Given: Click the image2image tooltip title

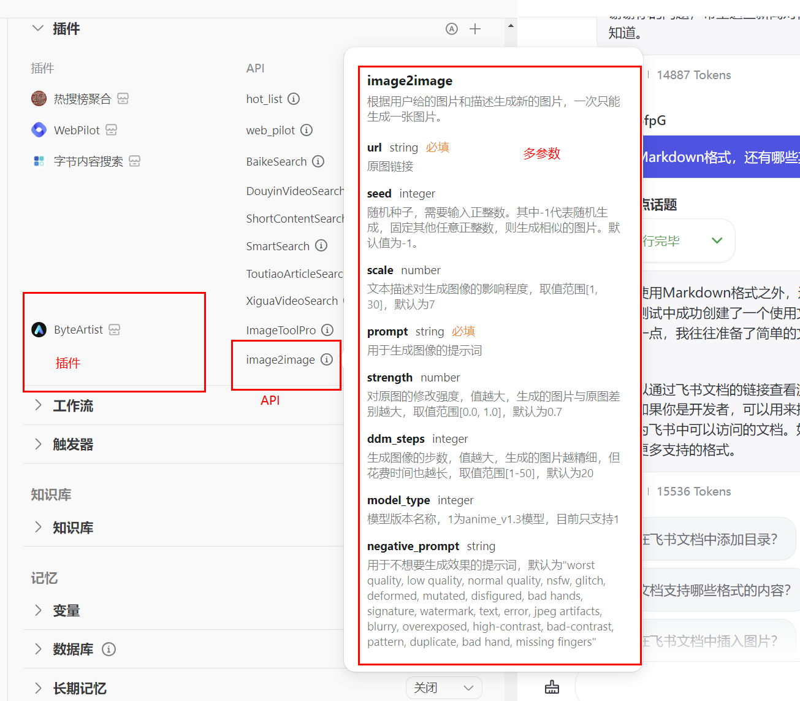Looking at the screenshot, I should coord(410,81).
